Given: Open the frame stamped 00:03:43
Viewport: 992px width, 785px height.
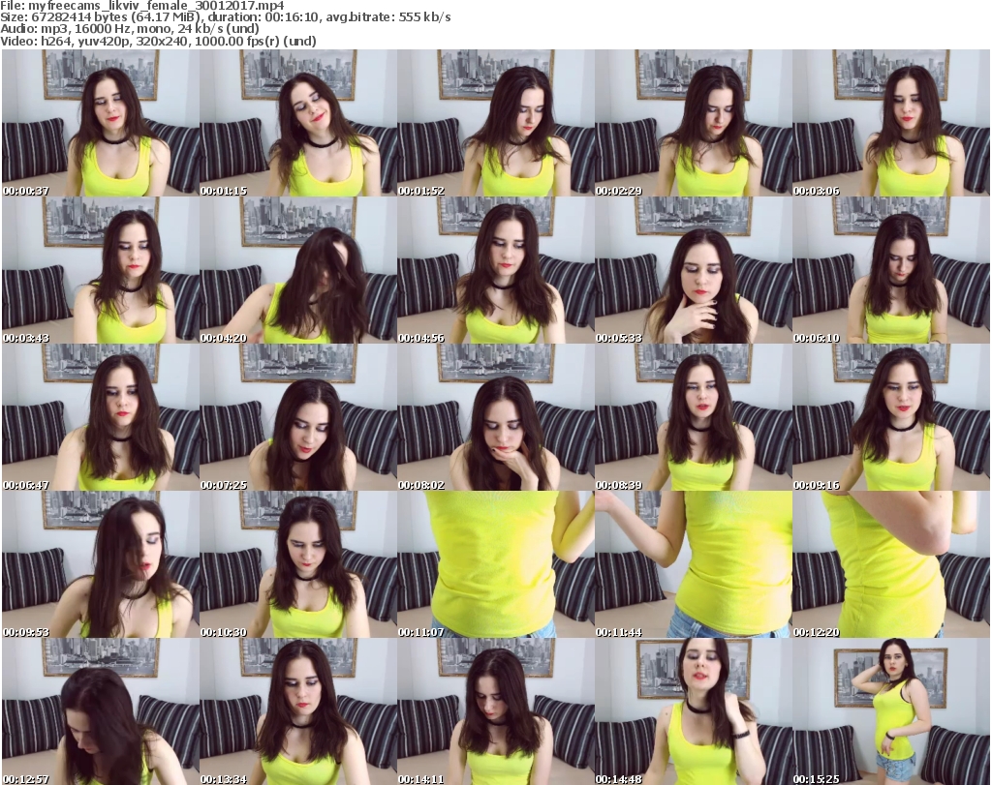Looking at the screenshot, I should pyautogui.click(x=101, y=270).
